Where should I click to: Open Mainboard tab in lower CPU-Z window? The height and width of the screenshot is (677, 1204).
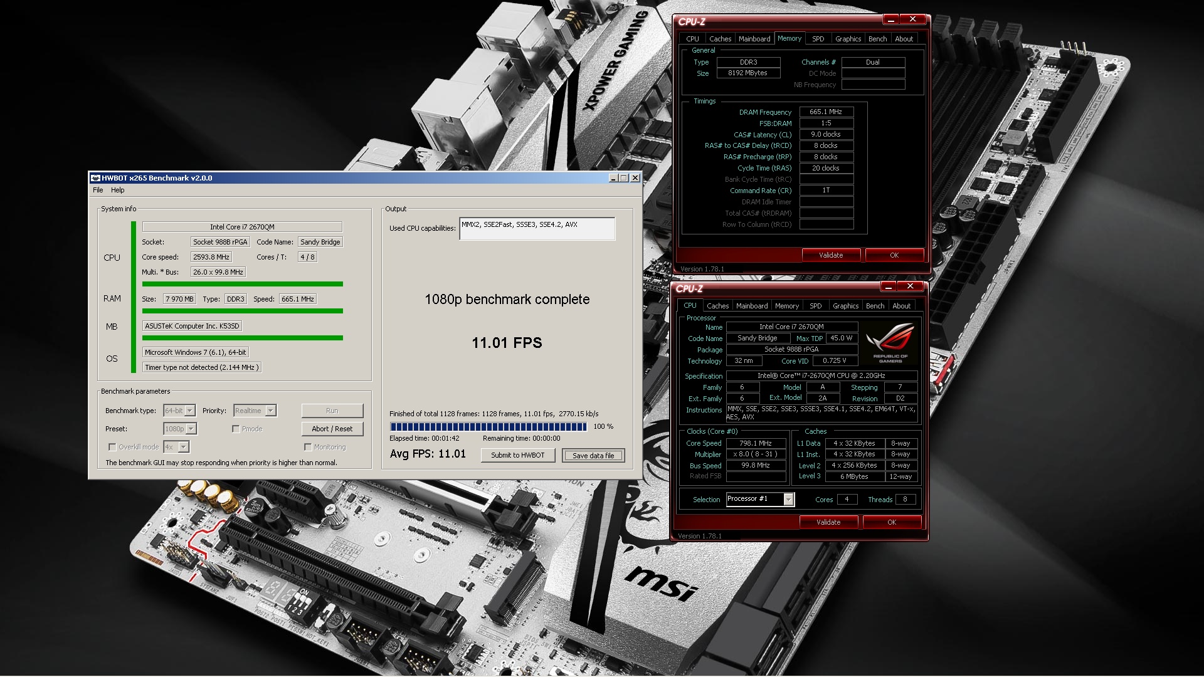click(752, 306)
